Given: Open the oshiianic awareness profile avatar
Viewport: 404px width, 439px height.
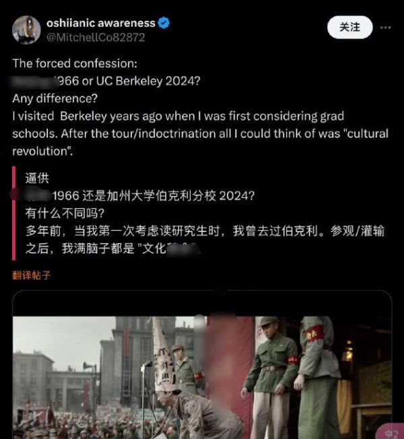Looking at the screenshot, I should point(26,30).
